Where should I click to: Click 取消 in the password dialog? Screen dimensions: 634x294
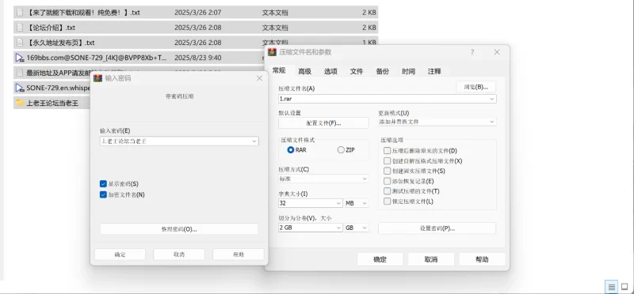coord(179,254)
